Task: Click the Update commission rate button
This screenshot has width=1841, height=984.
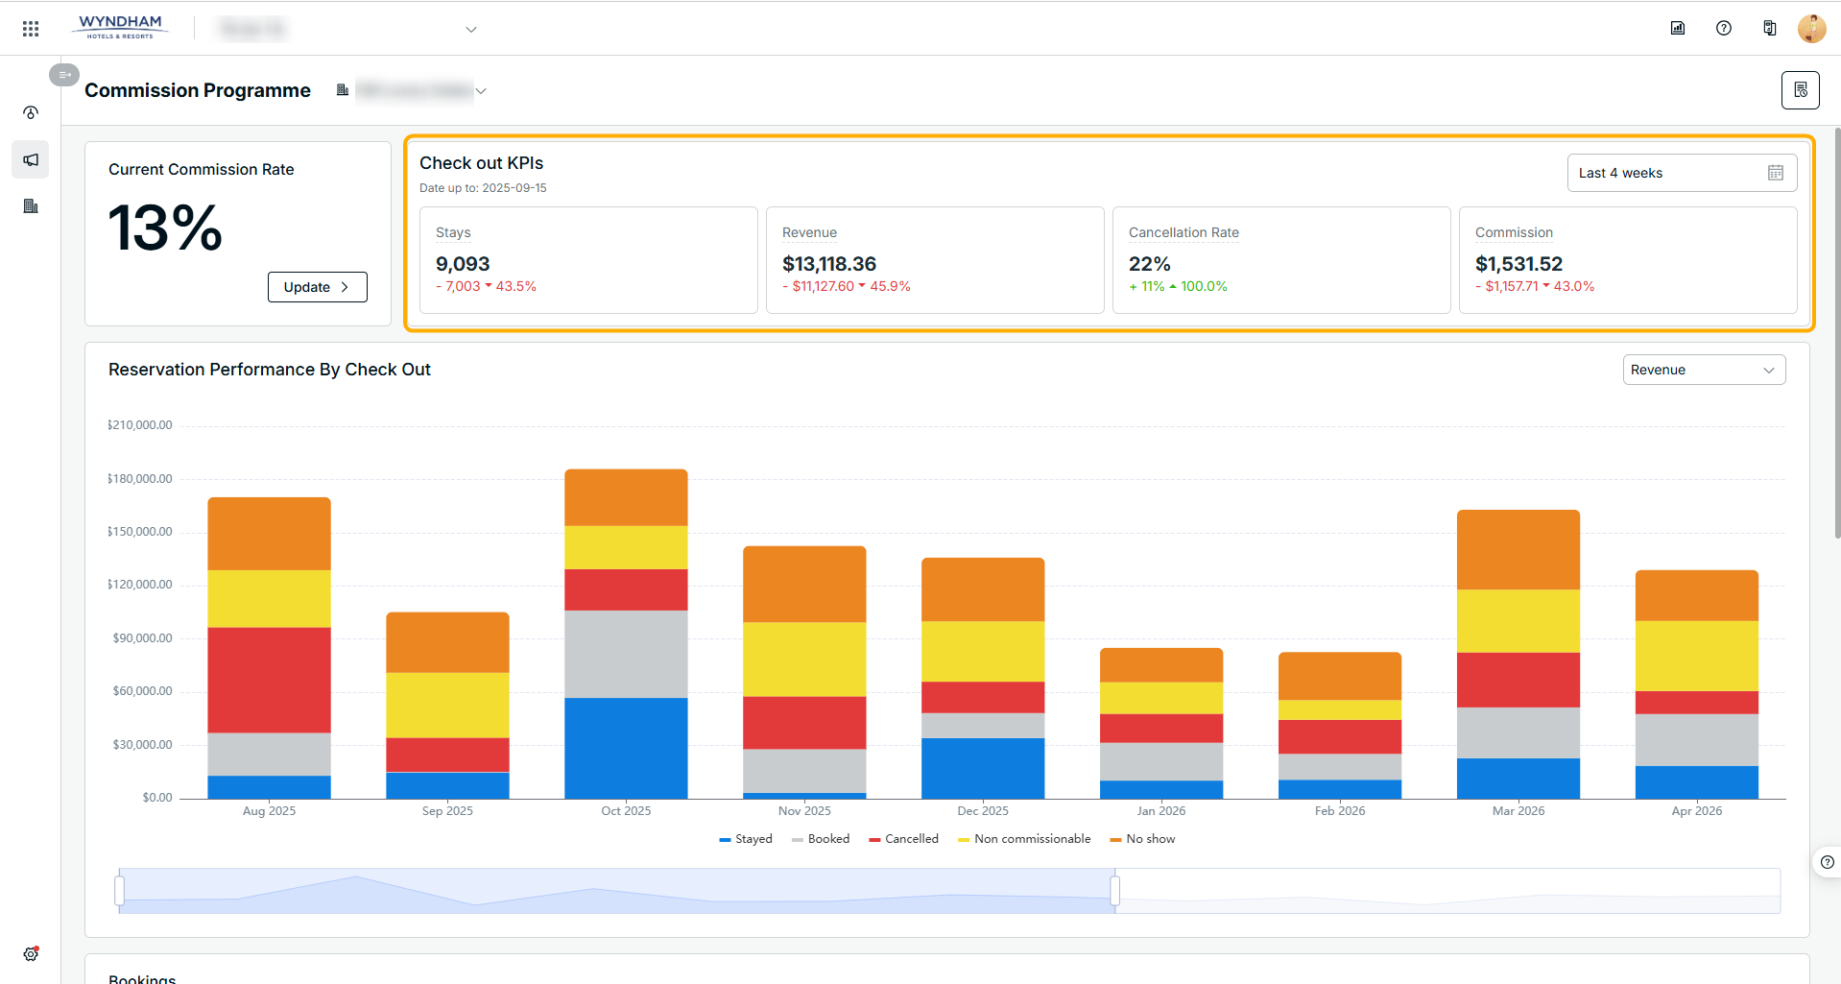Action: tap(318, 287)
